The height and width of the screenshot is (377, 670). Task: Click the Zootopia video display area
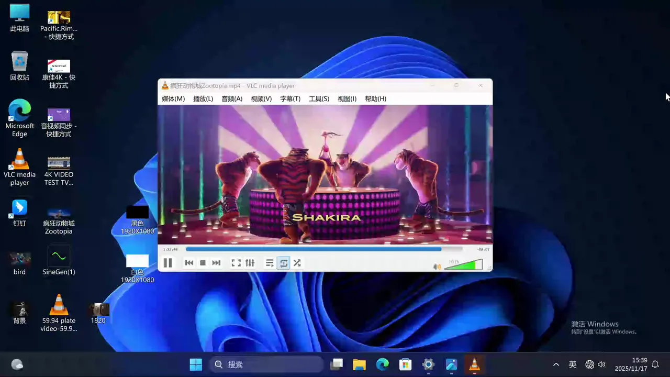point(325,174)
